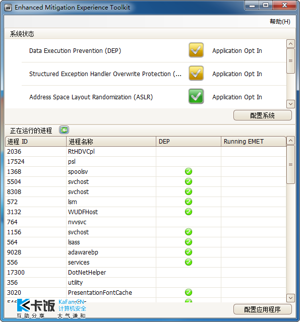Select the DotNetHelper process row
300x322 pixels.
pos(146,272)
